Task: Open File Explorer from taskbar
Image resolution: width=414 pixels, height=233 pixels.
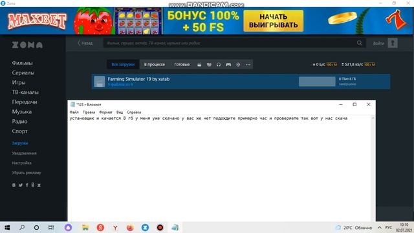Action: (85, 227)
